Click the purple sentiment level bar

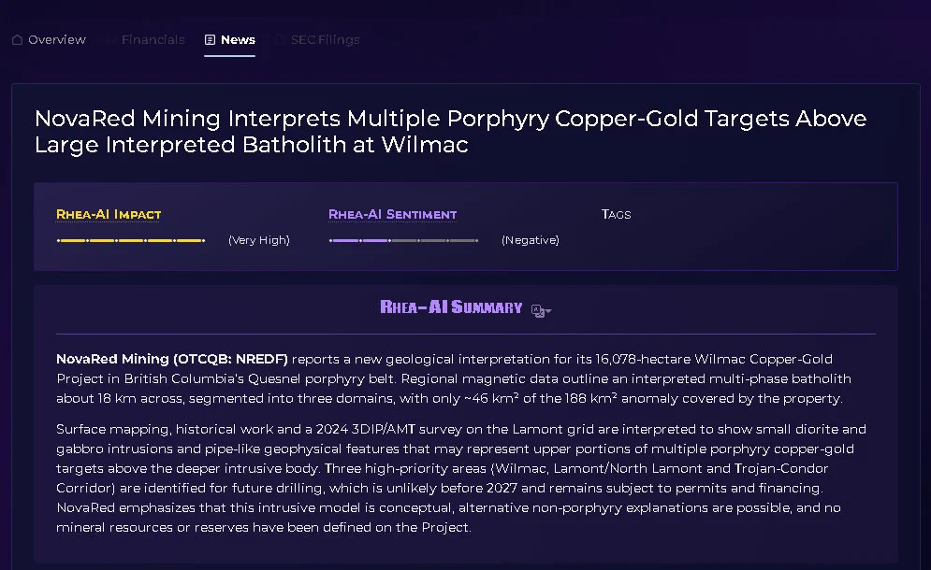[x=404, y=240]
